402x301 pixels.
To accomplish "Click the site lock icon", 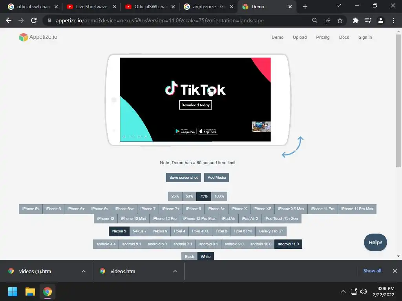I will coord(49,20).
